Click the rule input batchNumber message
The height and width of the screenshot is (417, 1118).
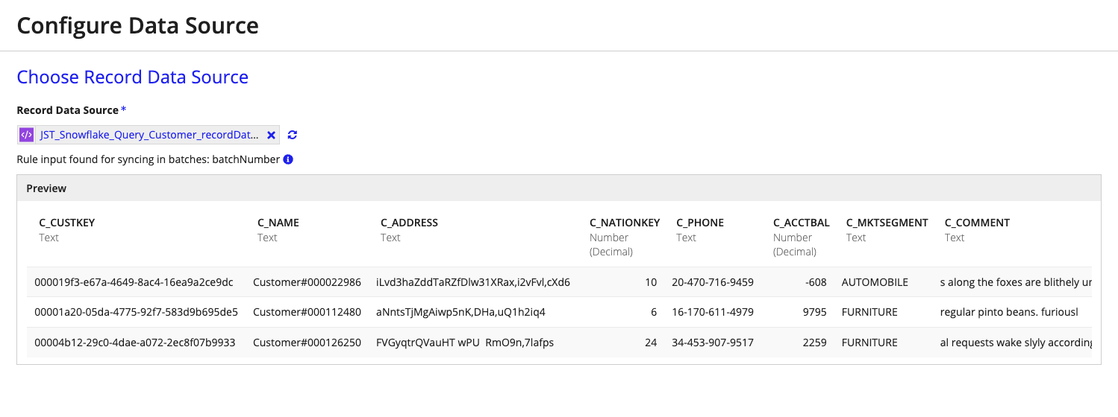pos(148,159)
